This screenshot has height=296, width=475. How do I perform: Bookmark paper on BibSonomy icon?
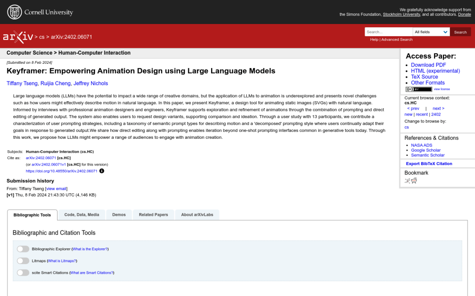pos(407,181)
